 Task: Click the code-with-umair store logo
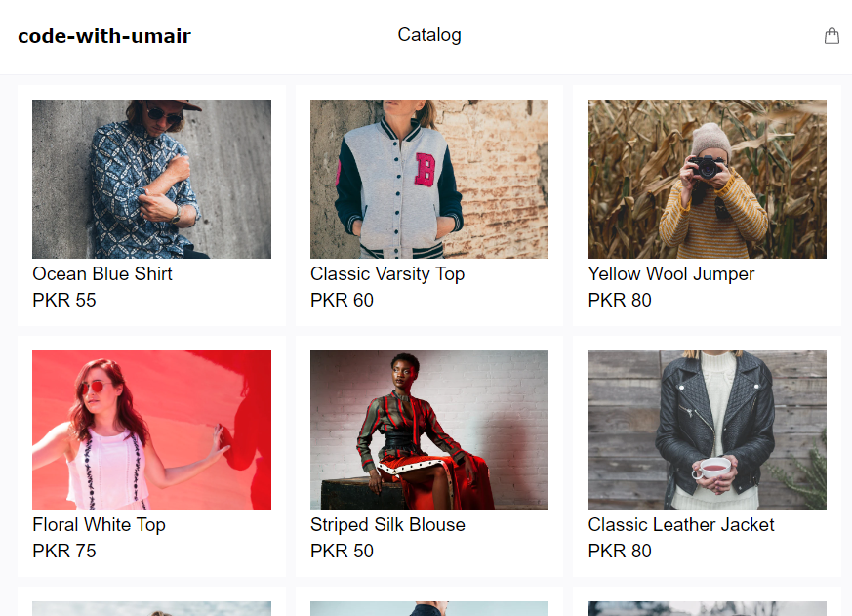(x=104, y=37)
